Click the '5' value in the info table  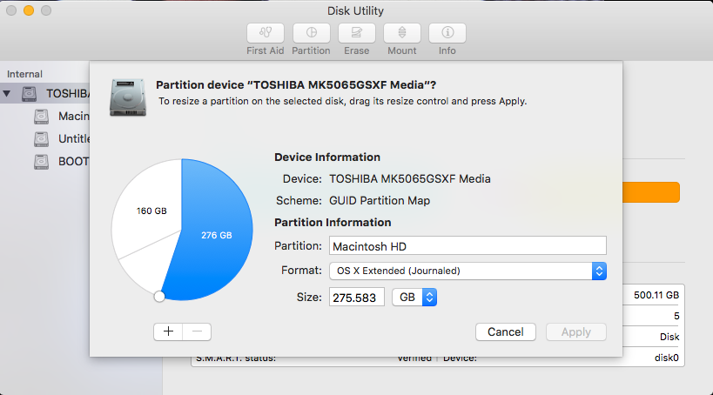pos(676,316)
